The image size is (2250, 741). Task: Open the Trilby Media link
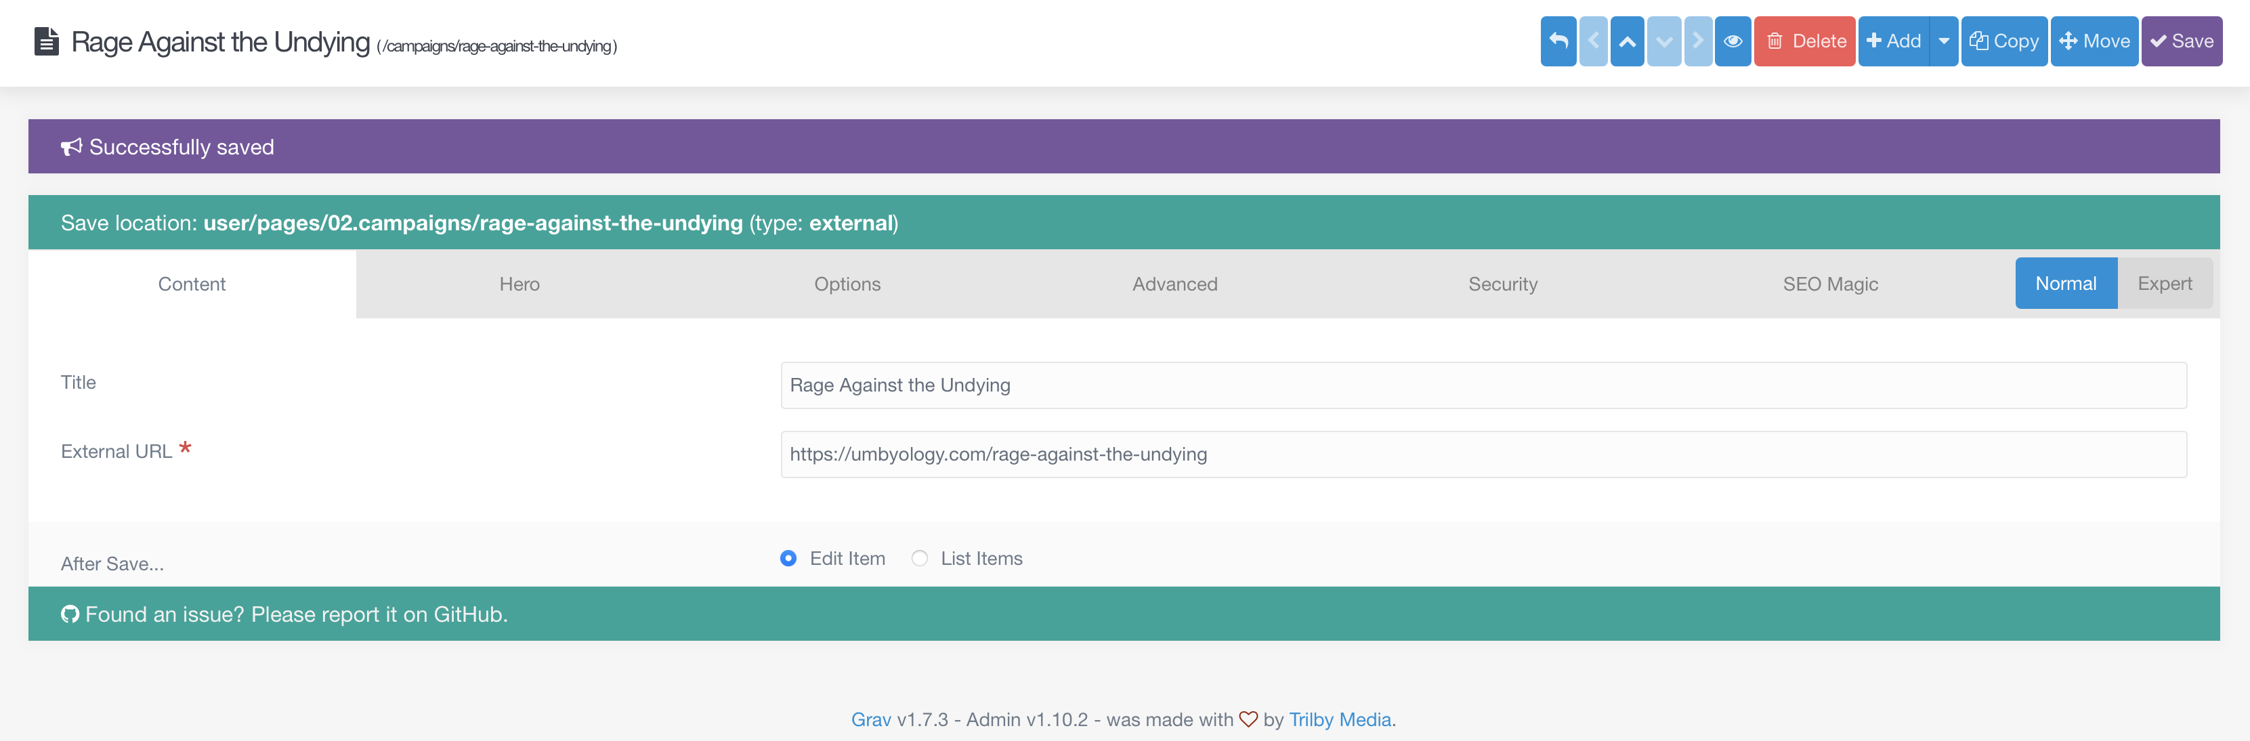[1340, 720]
